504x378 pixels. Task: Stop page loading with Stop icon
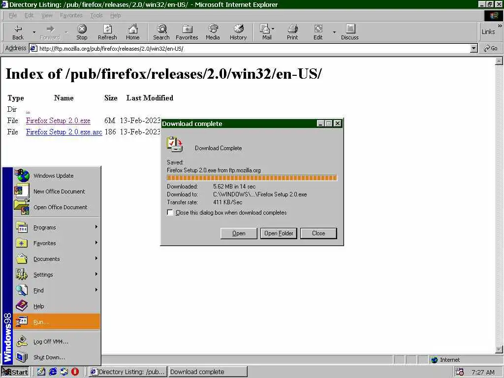82,32
